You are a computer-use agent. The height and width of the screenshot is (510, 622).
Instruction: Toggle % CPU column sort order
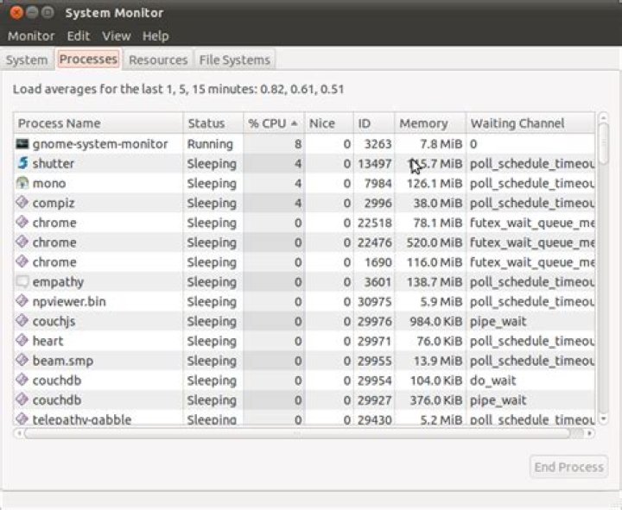click(274, 123)
